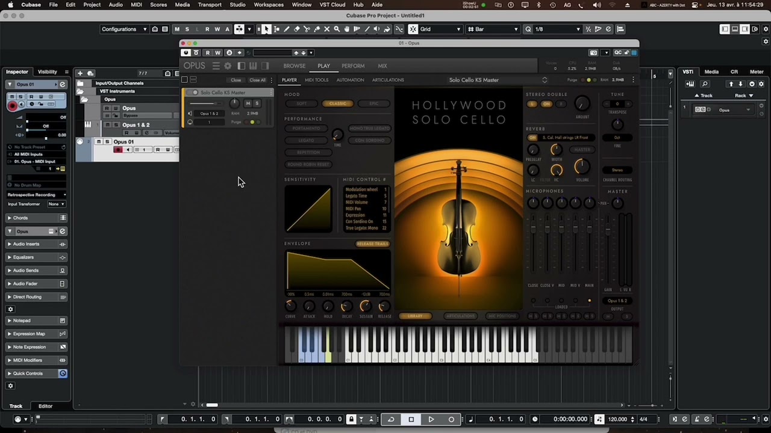Image resolution: width=771 pixels, height=433 pixels.
Task: Click the search icon in VSTi panel
Action: click(705, 84)
